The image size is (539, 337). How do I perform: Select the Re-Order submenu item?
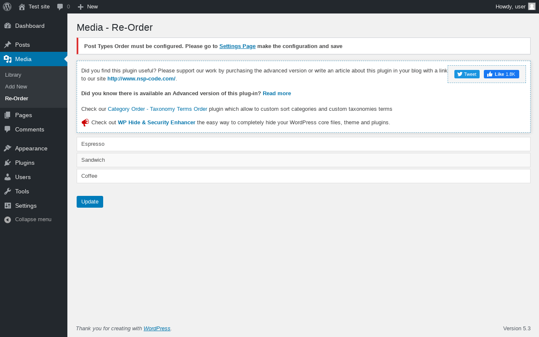click(x=17, y=98)
